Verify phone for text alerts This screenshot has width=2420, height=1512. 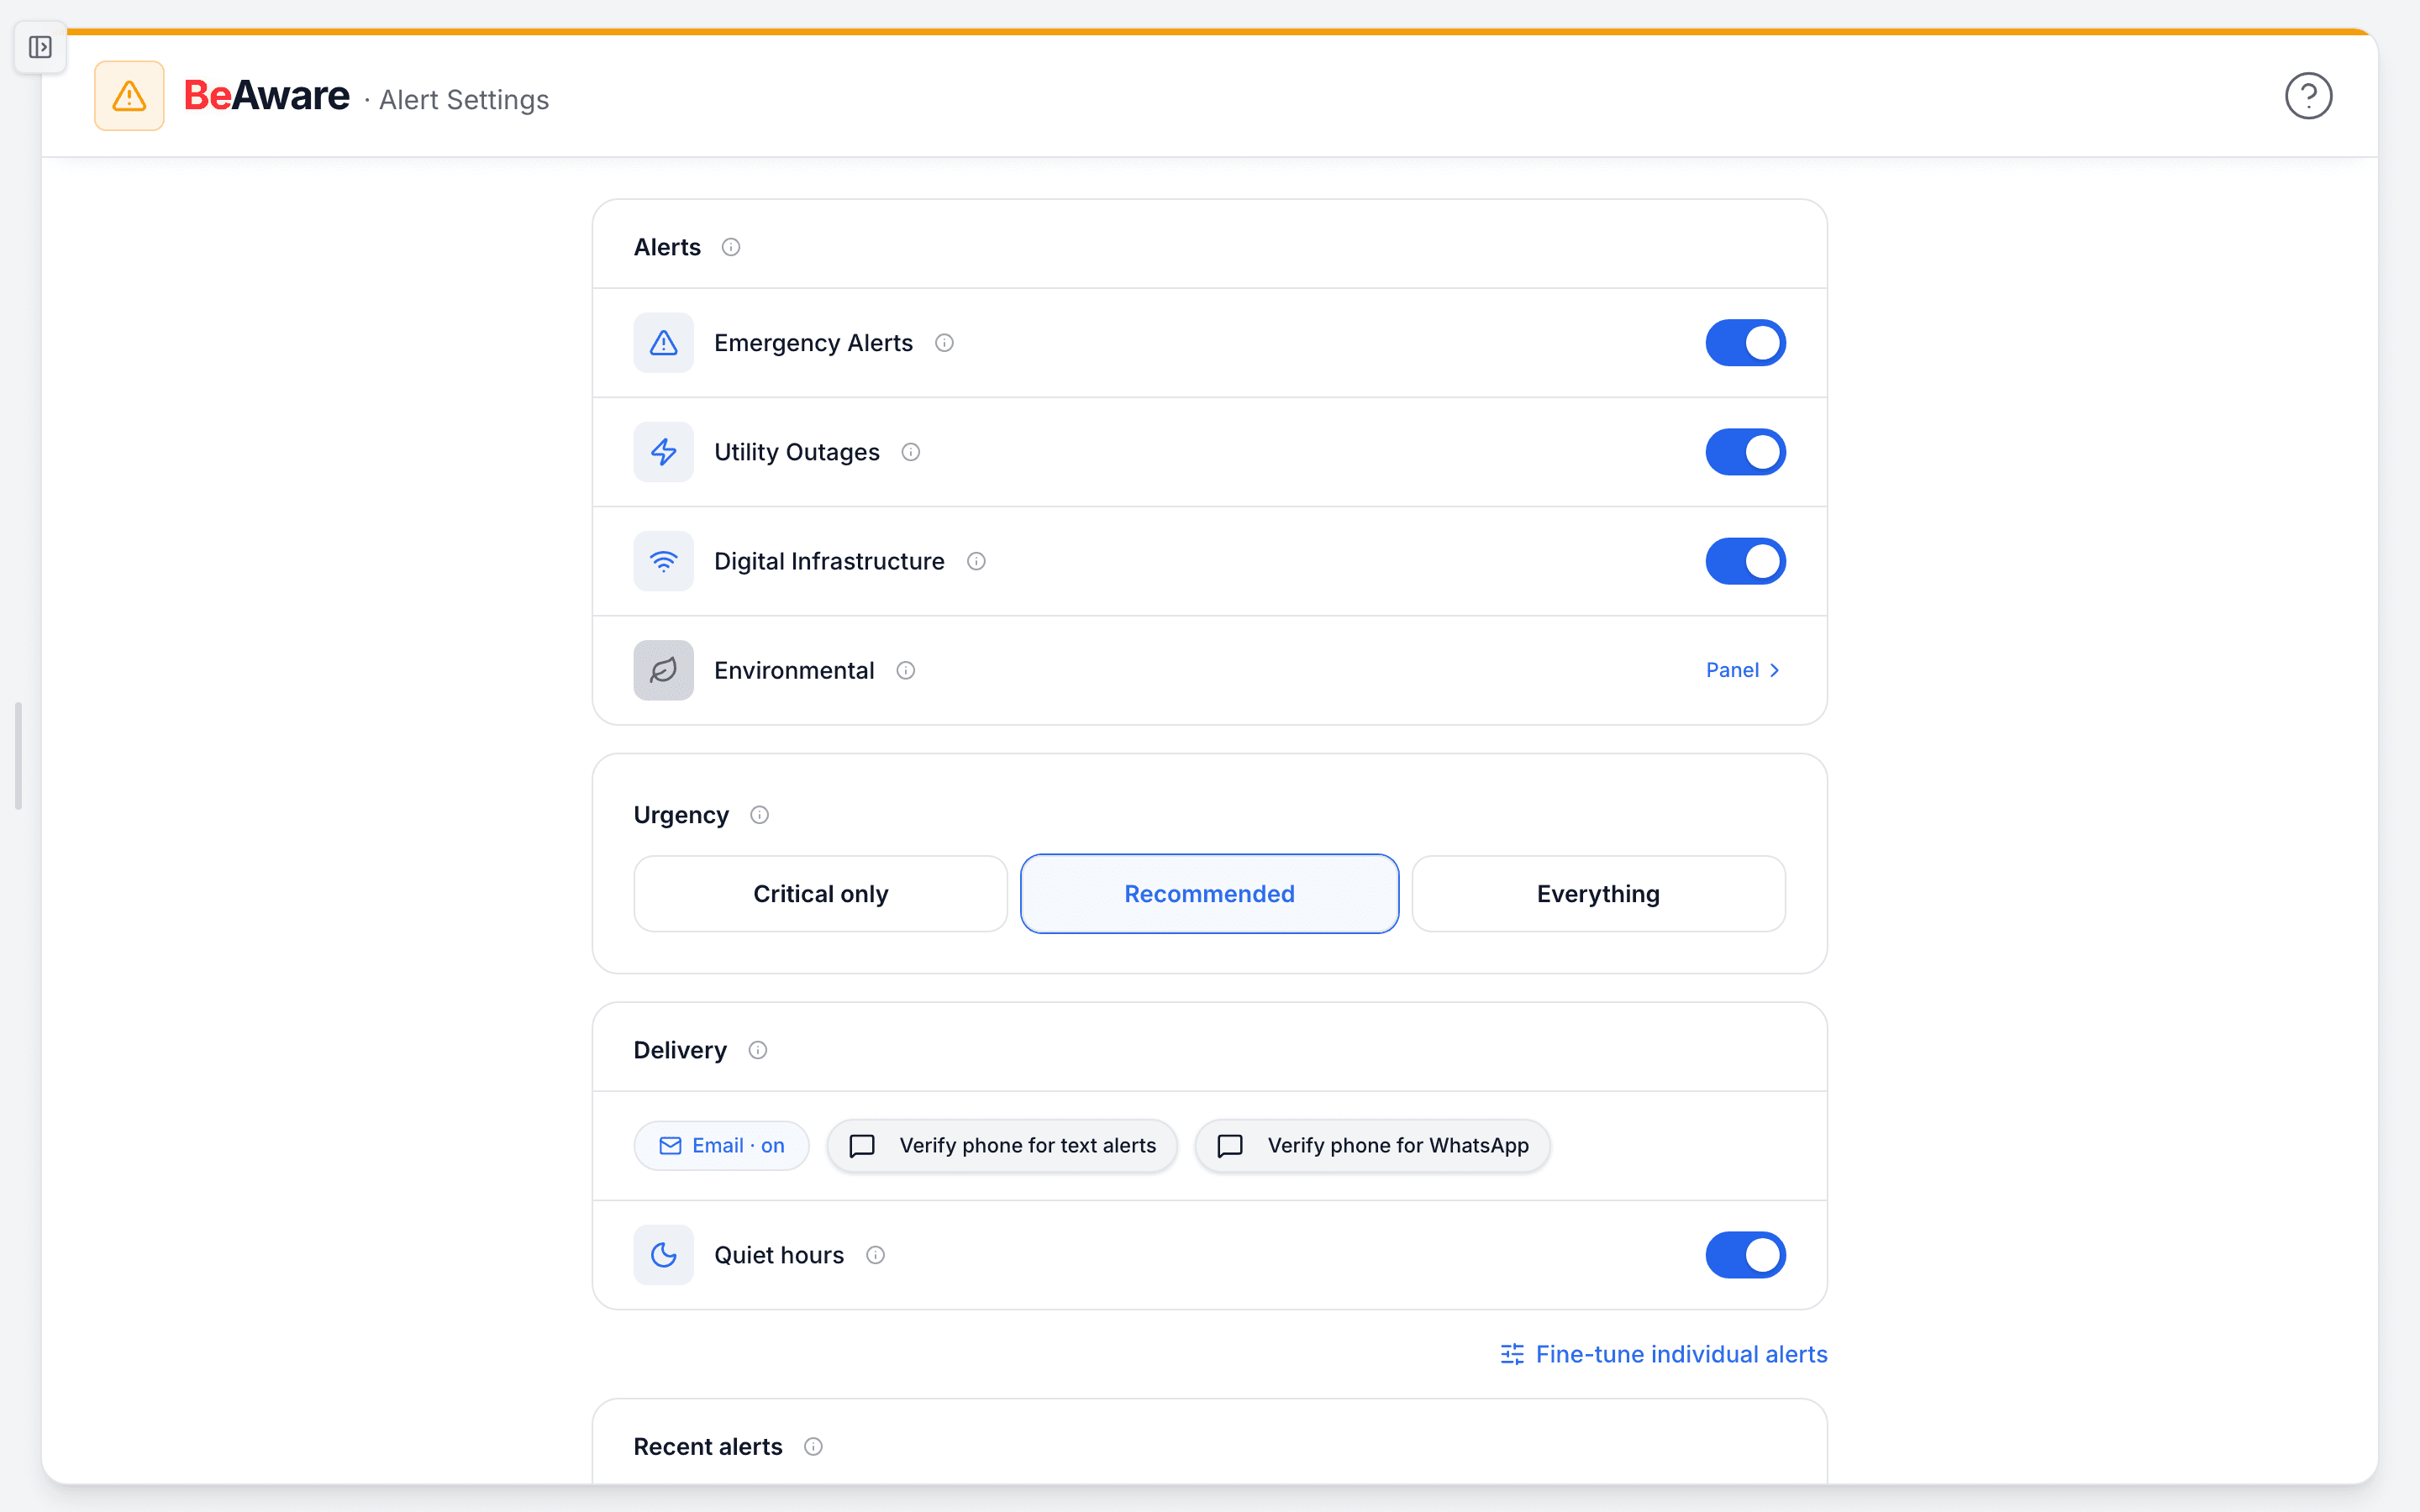(x=1002, y=1146)
